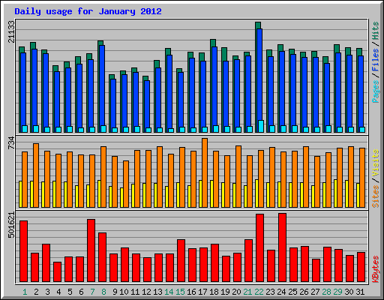Click the red KBytes bar for day 15
384x300 pixels.
(181, 261)
